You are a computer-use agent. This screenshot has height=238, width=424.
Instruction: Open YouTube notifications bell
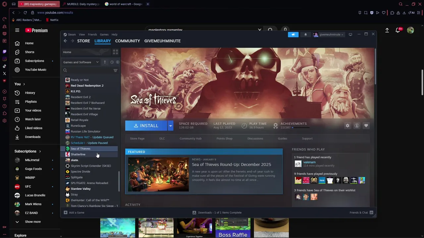point(398,30)
